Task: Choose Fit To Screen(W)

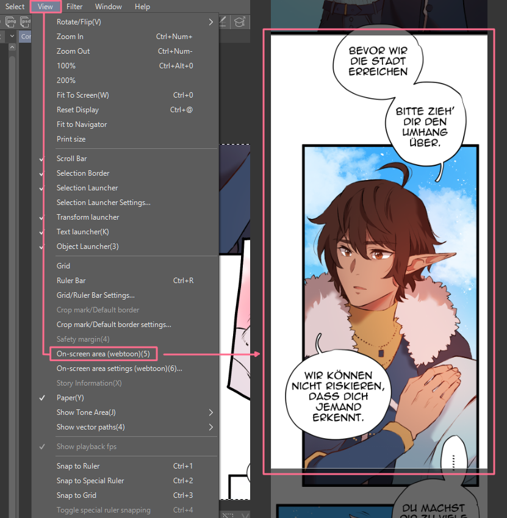Action: [x=83, y=95]
